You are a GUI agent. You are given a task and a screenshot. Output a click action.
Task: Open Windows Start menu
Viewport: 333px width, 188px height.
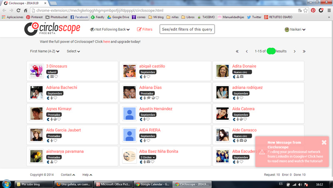[x=6, y=184]
